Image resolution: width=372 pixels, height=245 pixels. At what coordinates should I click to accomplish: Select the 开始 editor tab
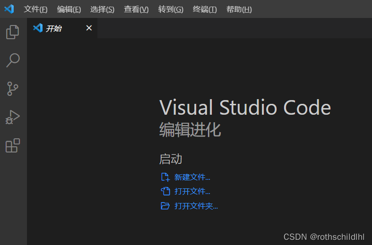pos(62,28)
